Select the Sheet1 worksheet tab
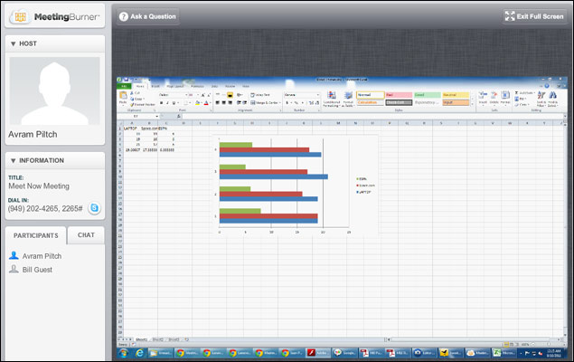The width and height of the screenshot is (574, 362). [141, 339]
